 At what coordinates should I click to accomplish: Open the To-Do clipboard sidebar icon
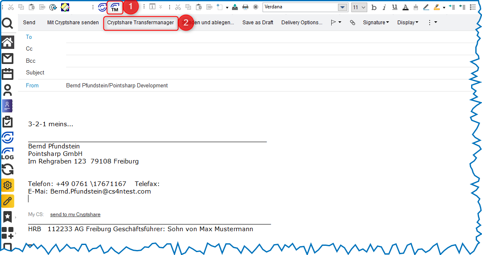point(8,122)
